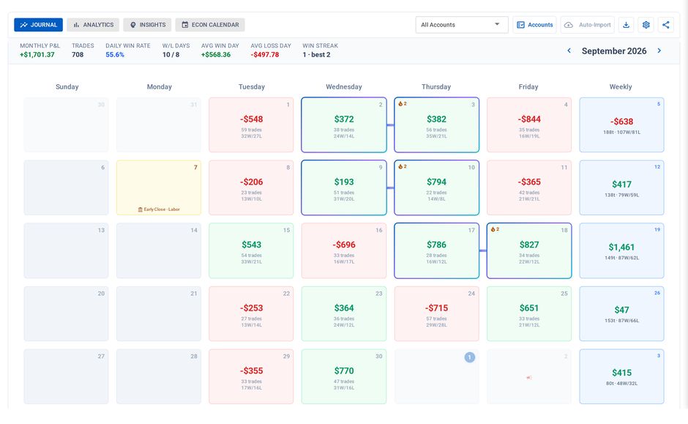Click the Wednesday column header
The height and width of the screenshot is (424, 688).
344,87
